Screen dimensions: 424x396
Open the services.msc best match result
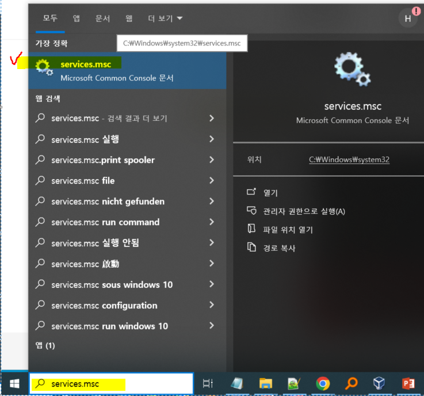tap(127, 71)
